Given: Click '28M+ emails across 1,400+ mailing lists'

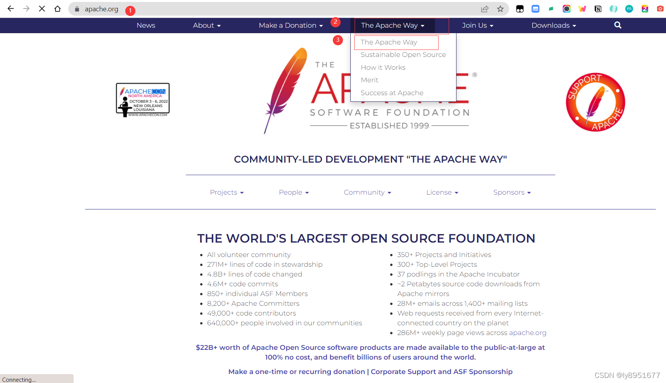Looking at the screenshot, I should pos(462,303).
